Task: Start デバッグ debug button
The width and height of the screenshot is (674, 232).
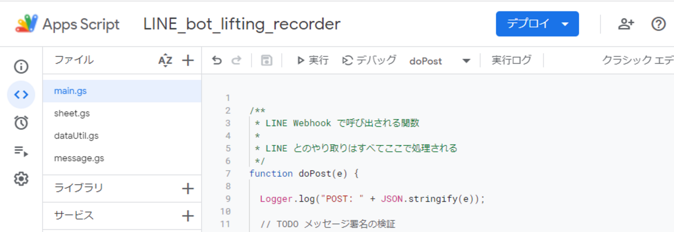Action: coord(369,60)
